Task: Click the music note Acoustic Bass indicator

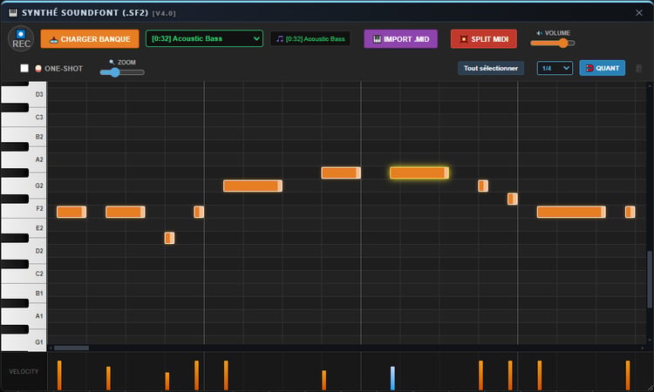Action: (310, 38)
